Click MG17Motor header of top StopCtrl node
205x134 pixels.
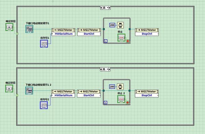(147, 30)
